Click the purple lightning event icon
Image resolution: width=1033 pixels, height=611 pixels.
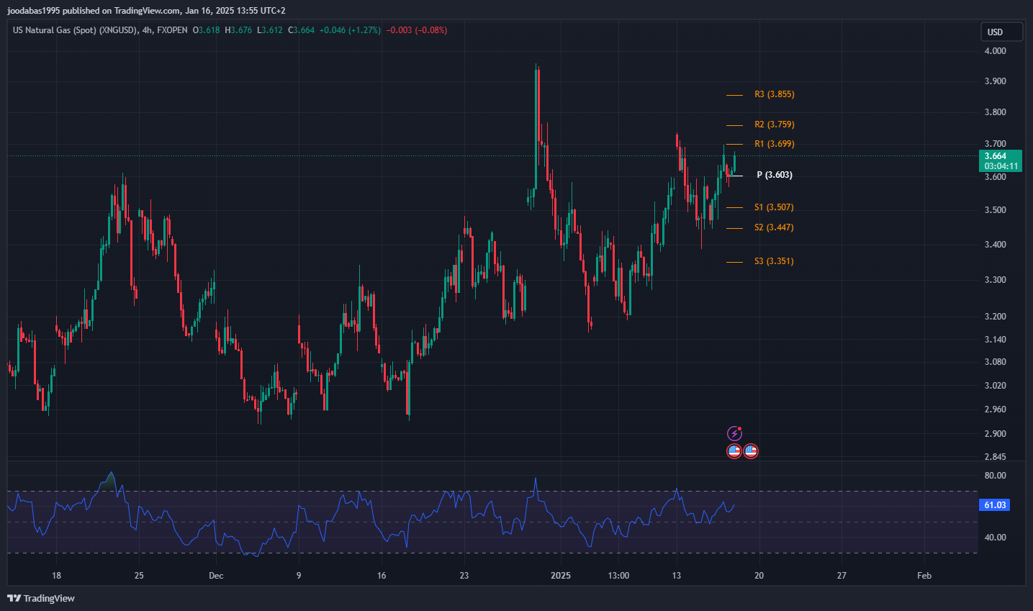click(x=734, y=433)
